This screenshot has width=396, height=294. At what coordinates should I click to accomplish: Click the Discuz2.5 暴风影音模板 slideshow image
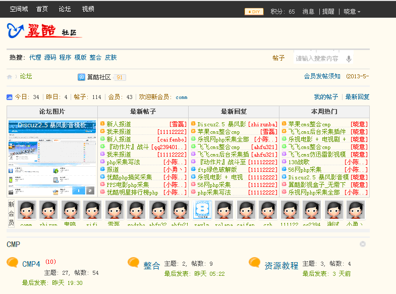click(52, 158)
